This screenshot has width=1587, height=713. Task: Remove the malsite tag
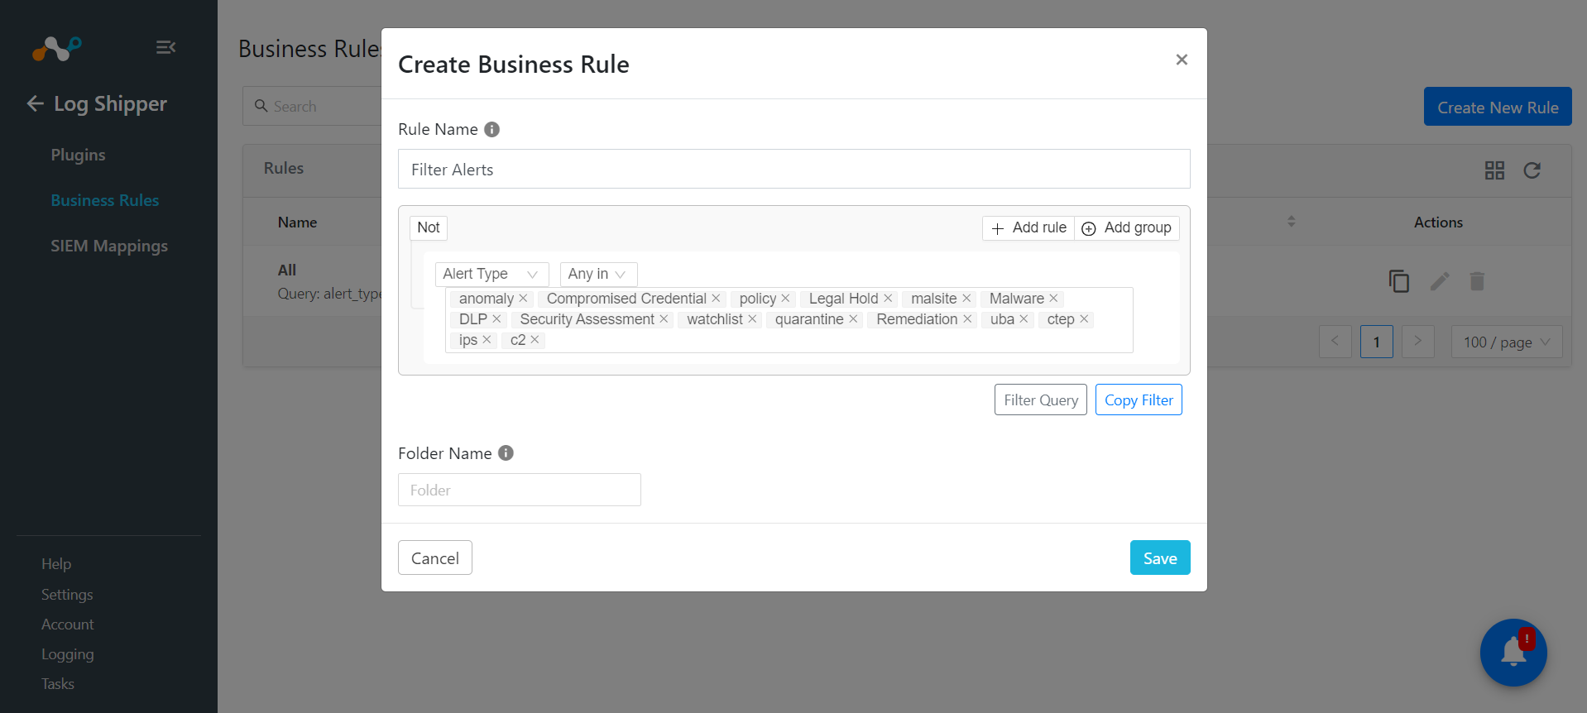pyautogui.click(x=966, y=299)
